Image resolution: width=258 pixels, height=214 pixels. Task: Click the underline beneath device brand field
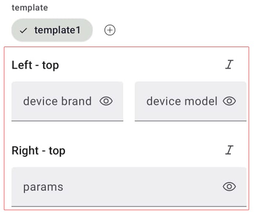click(67, 121)
